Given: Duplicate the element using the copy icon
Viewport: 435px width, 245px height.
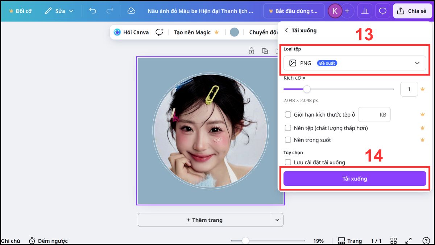Looking at the screenshot, I should [x=265, y=51].
